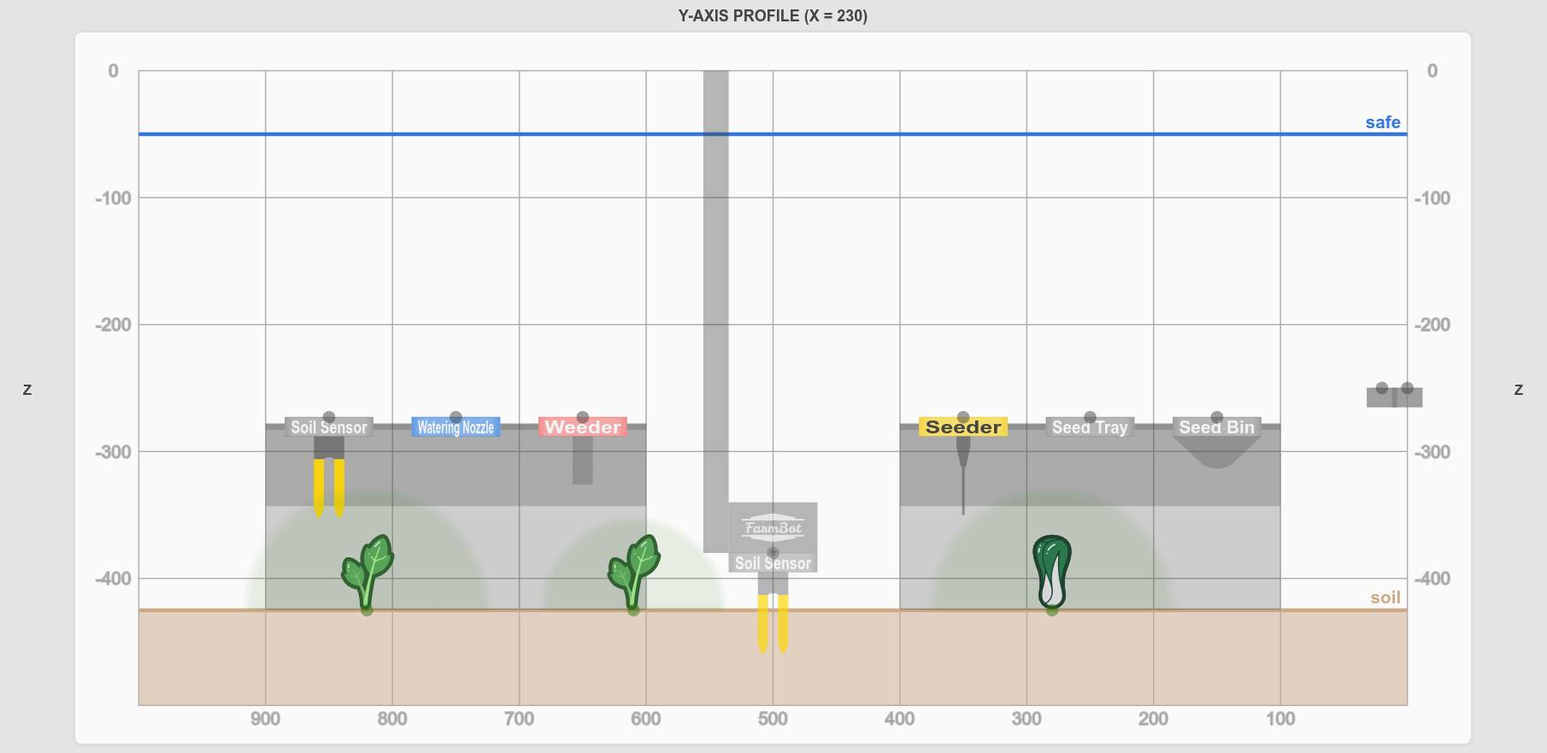Select the Seeder needle graphic
The height and width of the screenshot is (753, 1547).
point(963,475)
